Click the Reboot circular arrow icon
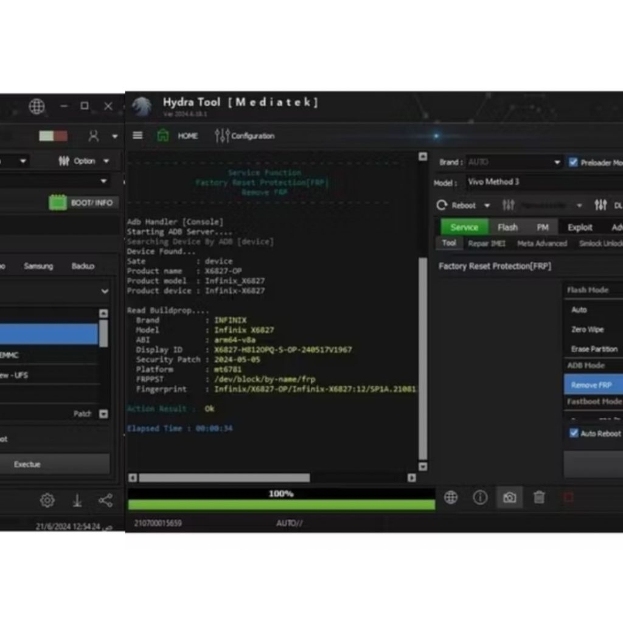 pos(442,205)
